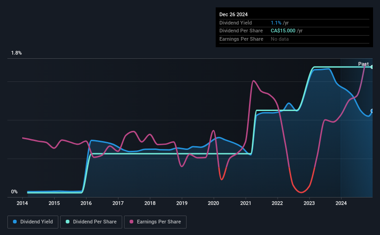
Task: Click the 'Past' label on chart
Action: [x=363, y=64]
